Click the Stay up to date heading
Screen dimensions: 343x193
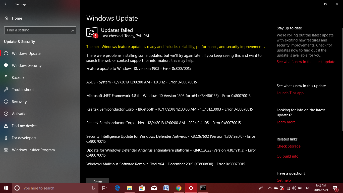coord(289,28)
